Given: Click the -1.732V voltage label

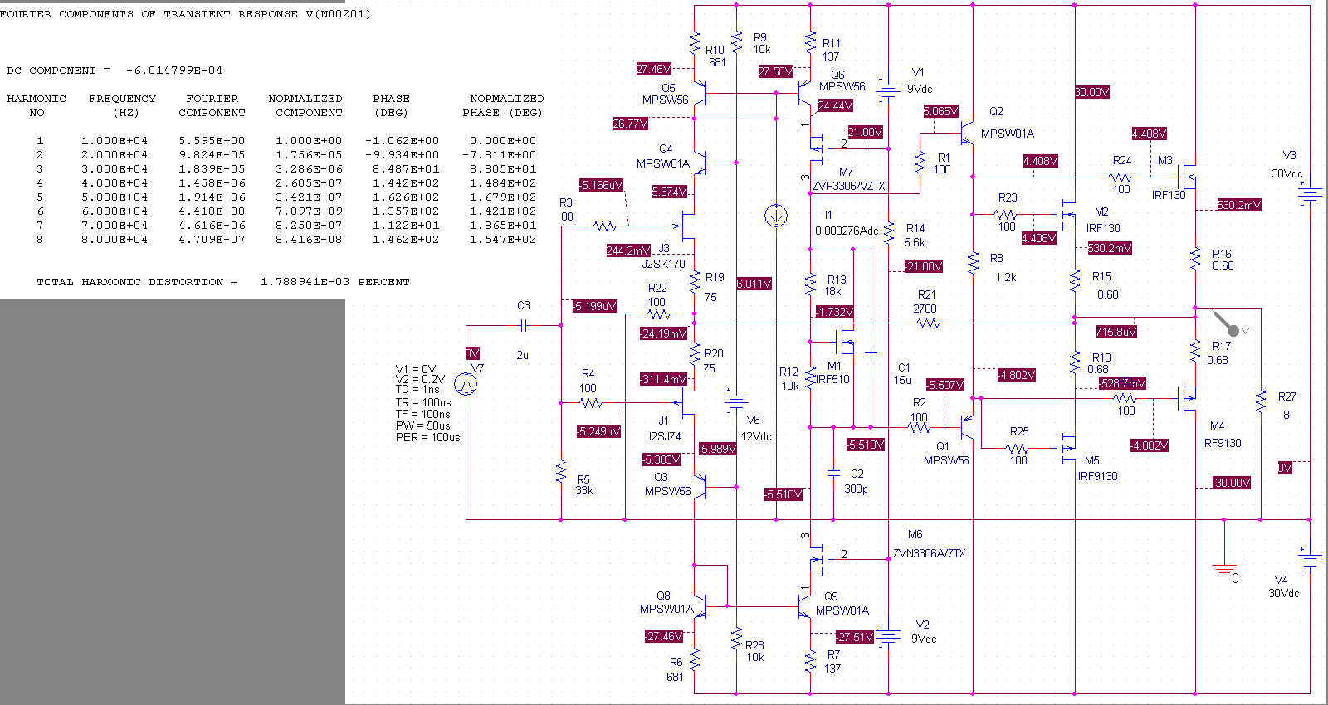Looking at the screenshot, I should point(834,312).
